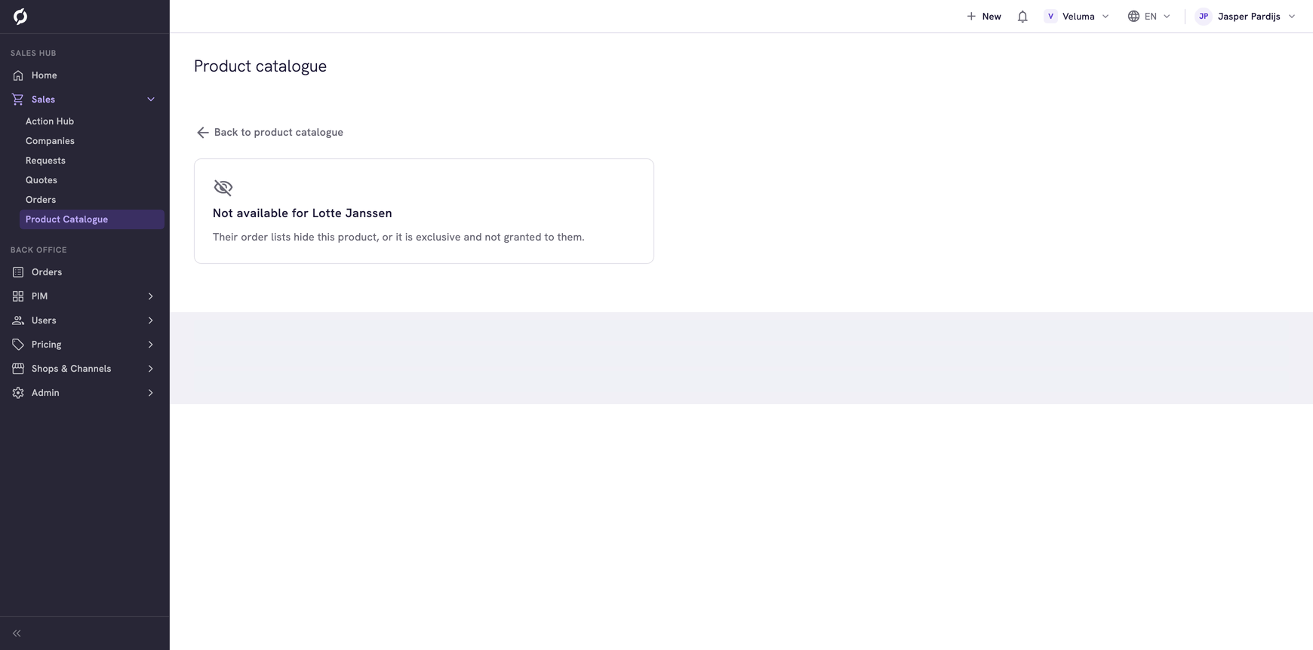
Task: Expand the PIM submenu chevron
Action: [x=151, y=296]
